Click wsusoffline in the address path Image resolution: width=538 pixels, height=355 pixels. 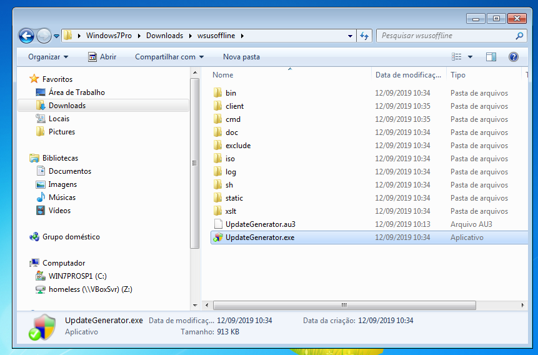pyautogui.click(x=216, y=36)
